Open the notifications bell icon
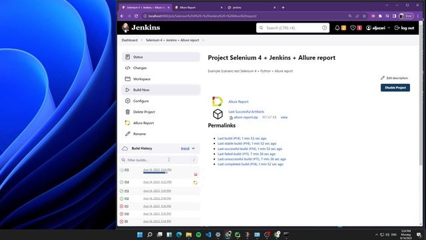Image resolution: width=426 pixels, height=240 pixels. 337,28
